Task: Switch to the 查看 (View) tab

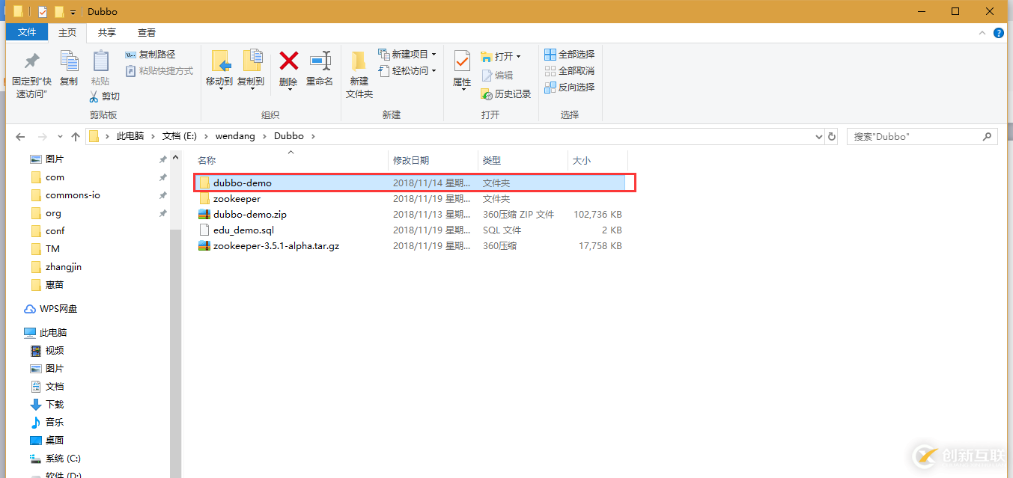Action: coord(146,32)
